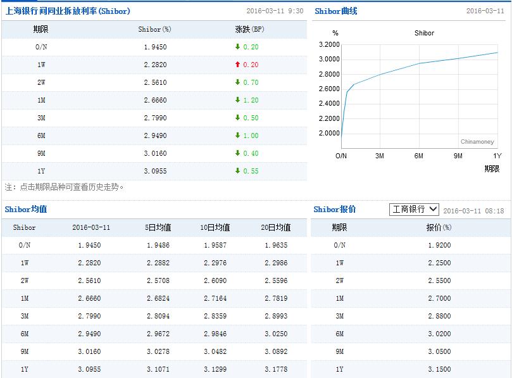The width and height of the screenshot is (512, 378).
Task: Click the Shibor均值 section heading
Action: pyautogui.click(x=26, y=210)
